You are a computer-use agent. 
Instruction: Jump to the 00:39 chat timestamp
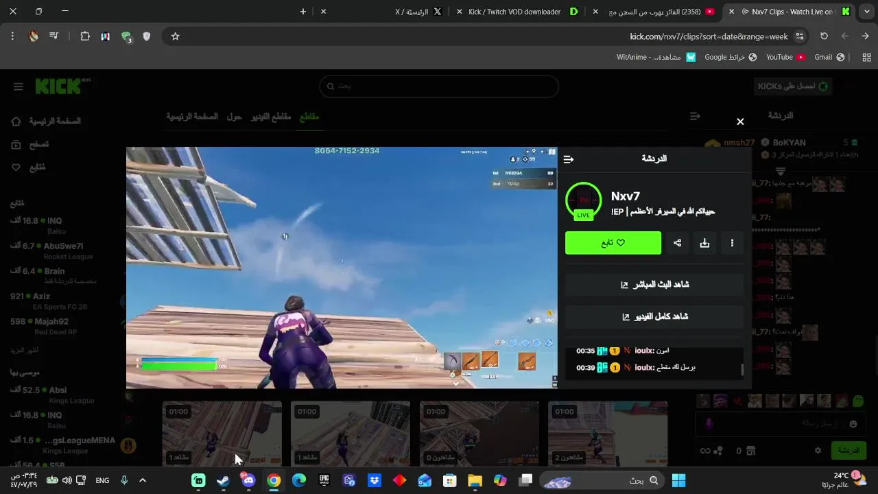(585, 368)
